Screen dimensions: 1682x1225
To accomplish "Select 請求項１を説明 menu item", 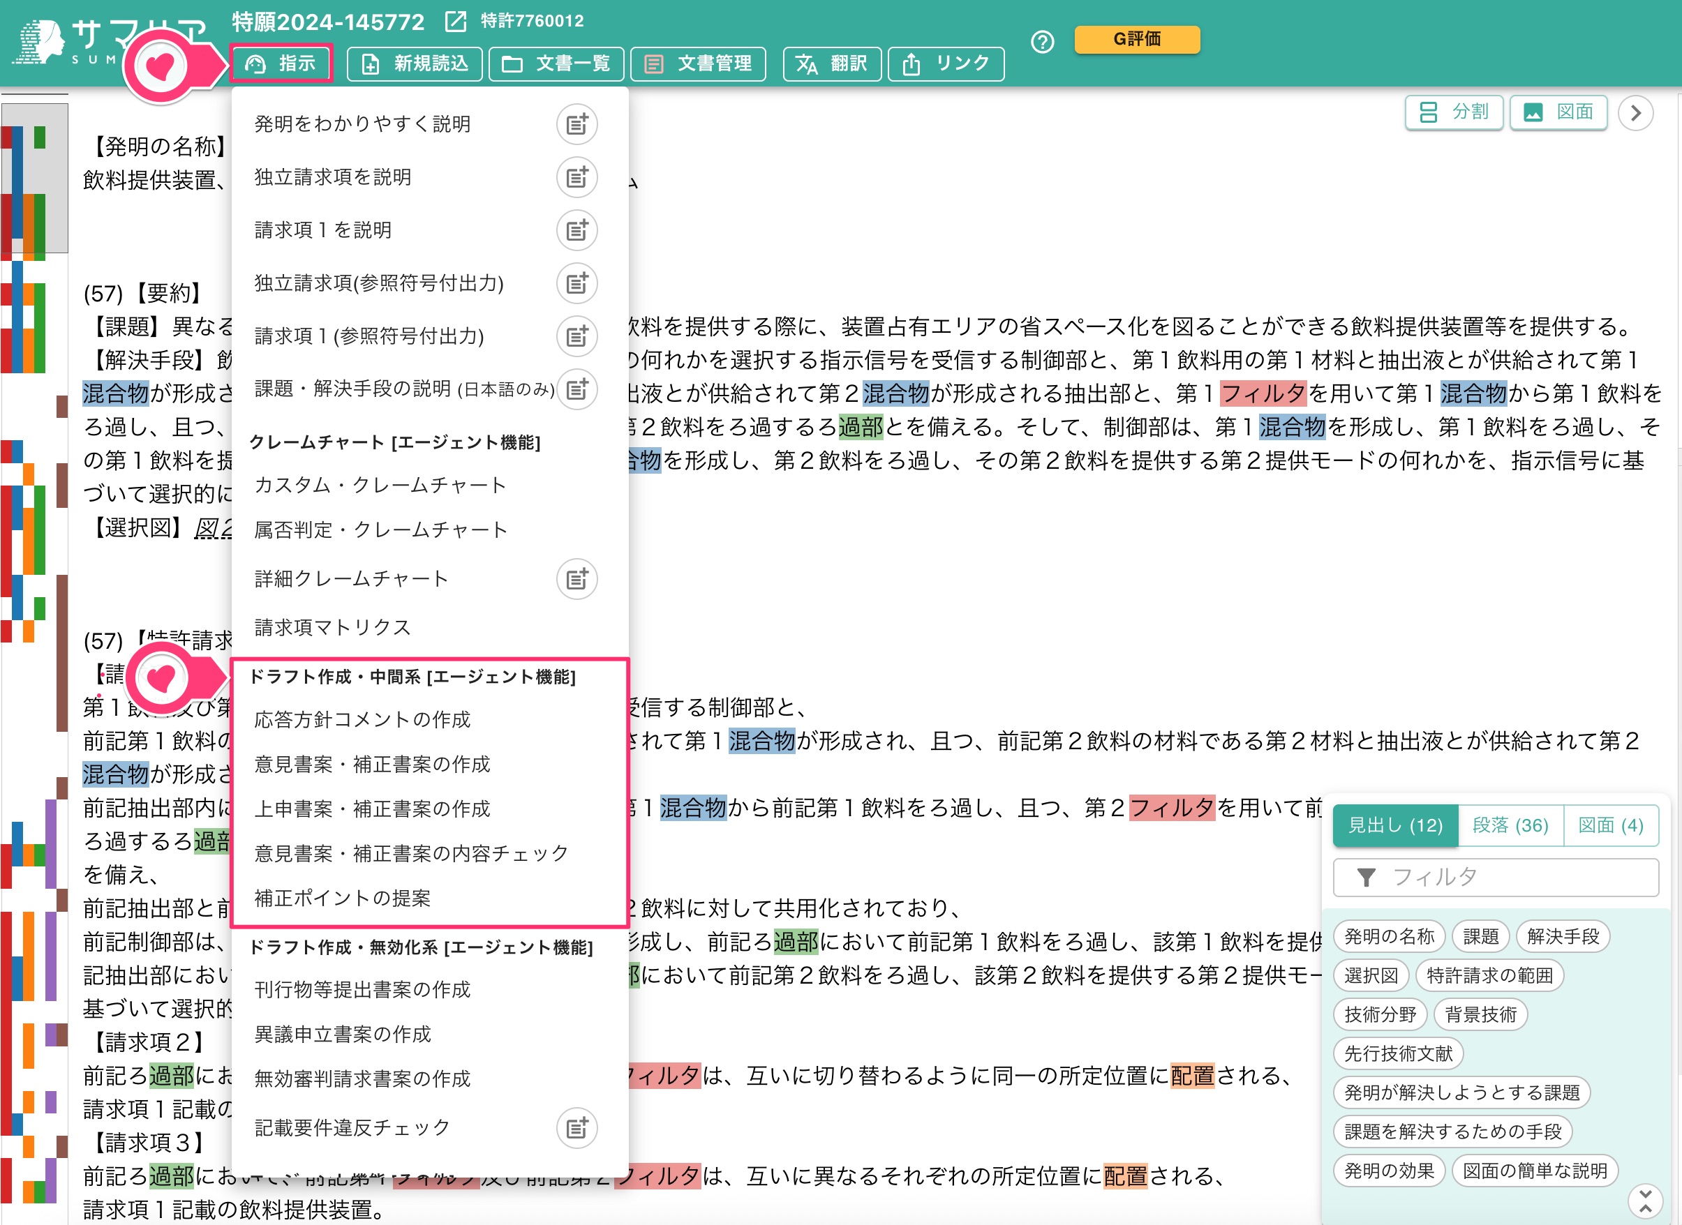I will tap(322, 230).
